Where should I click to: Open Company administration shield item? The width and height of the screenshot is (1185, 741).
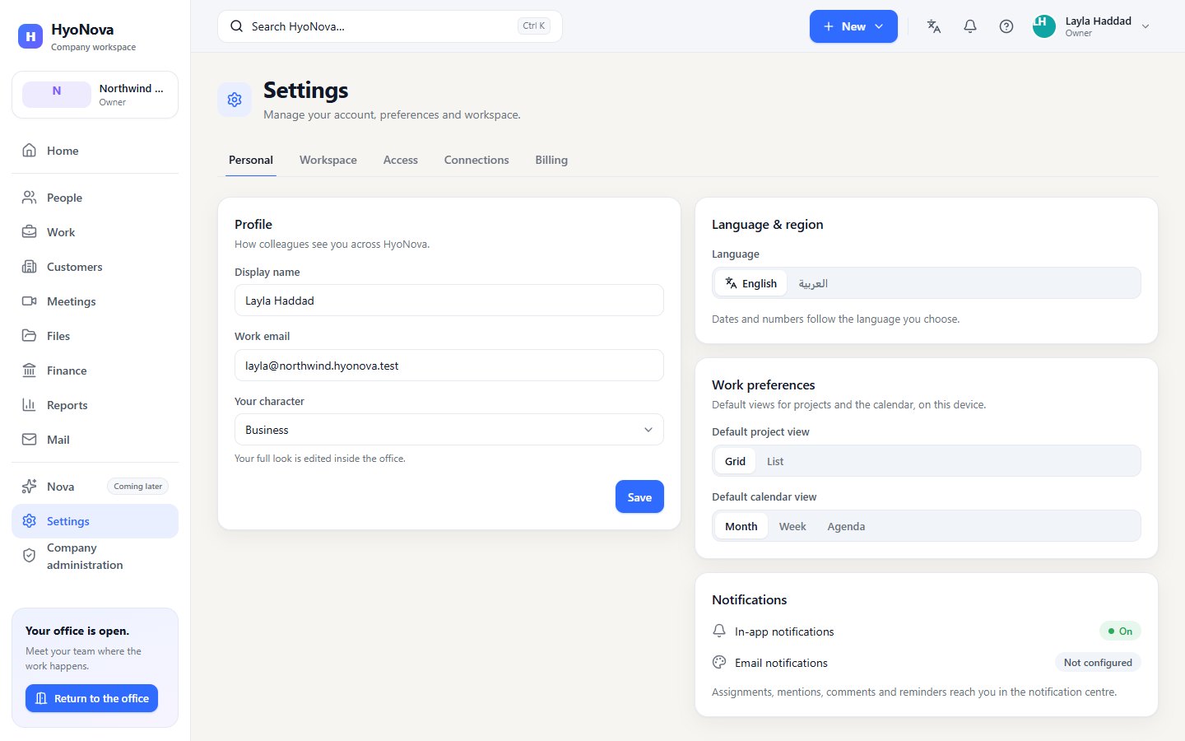tap(95, 557)
